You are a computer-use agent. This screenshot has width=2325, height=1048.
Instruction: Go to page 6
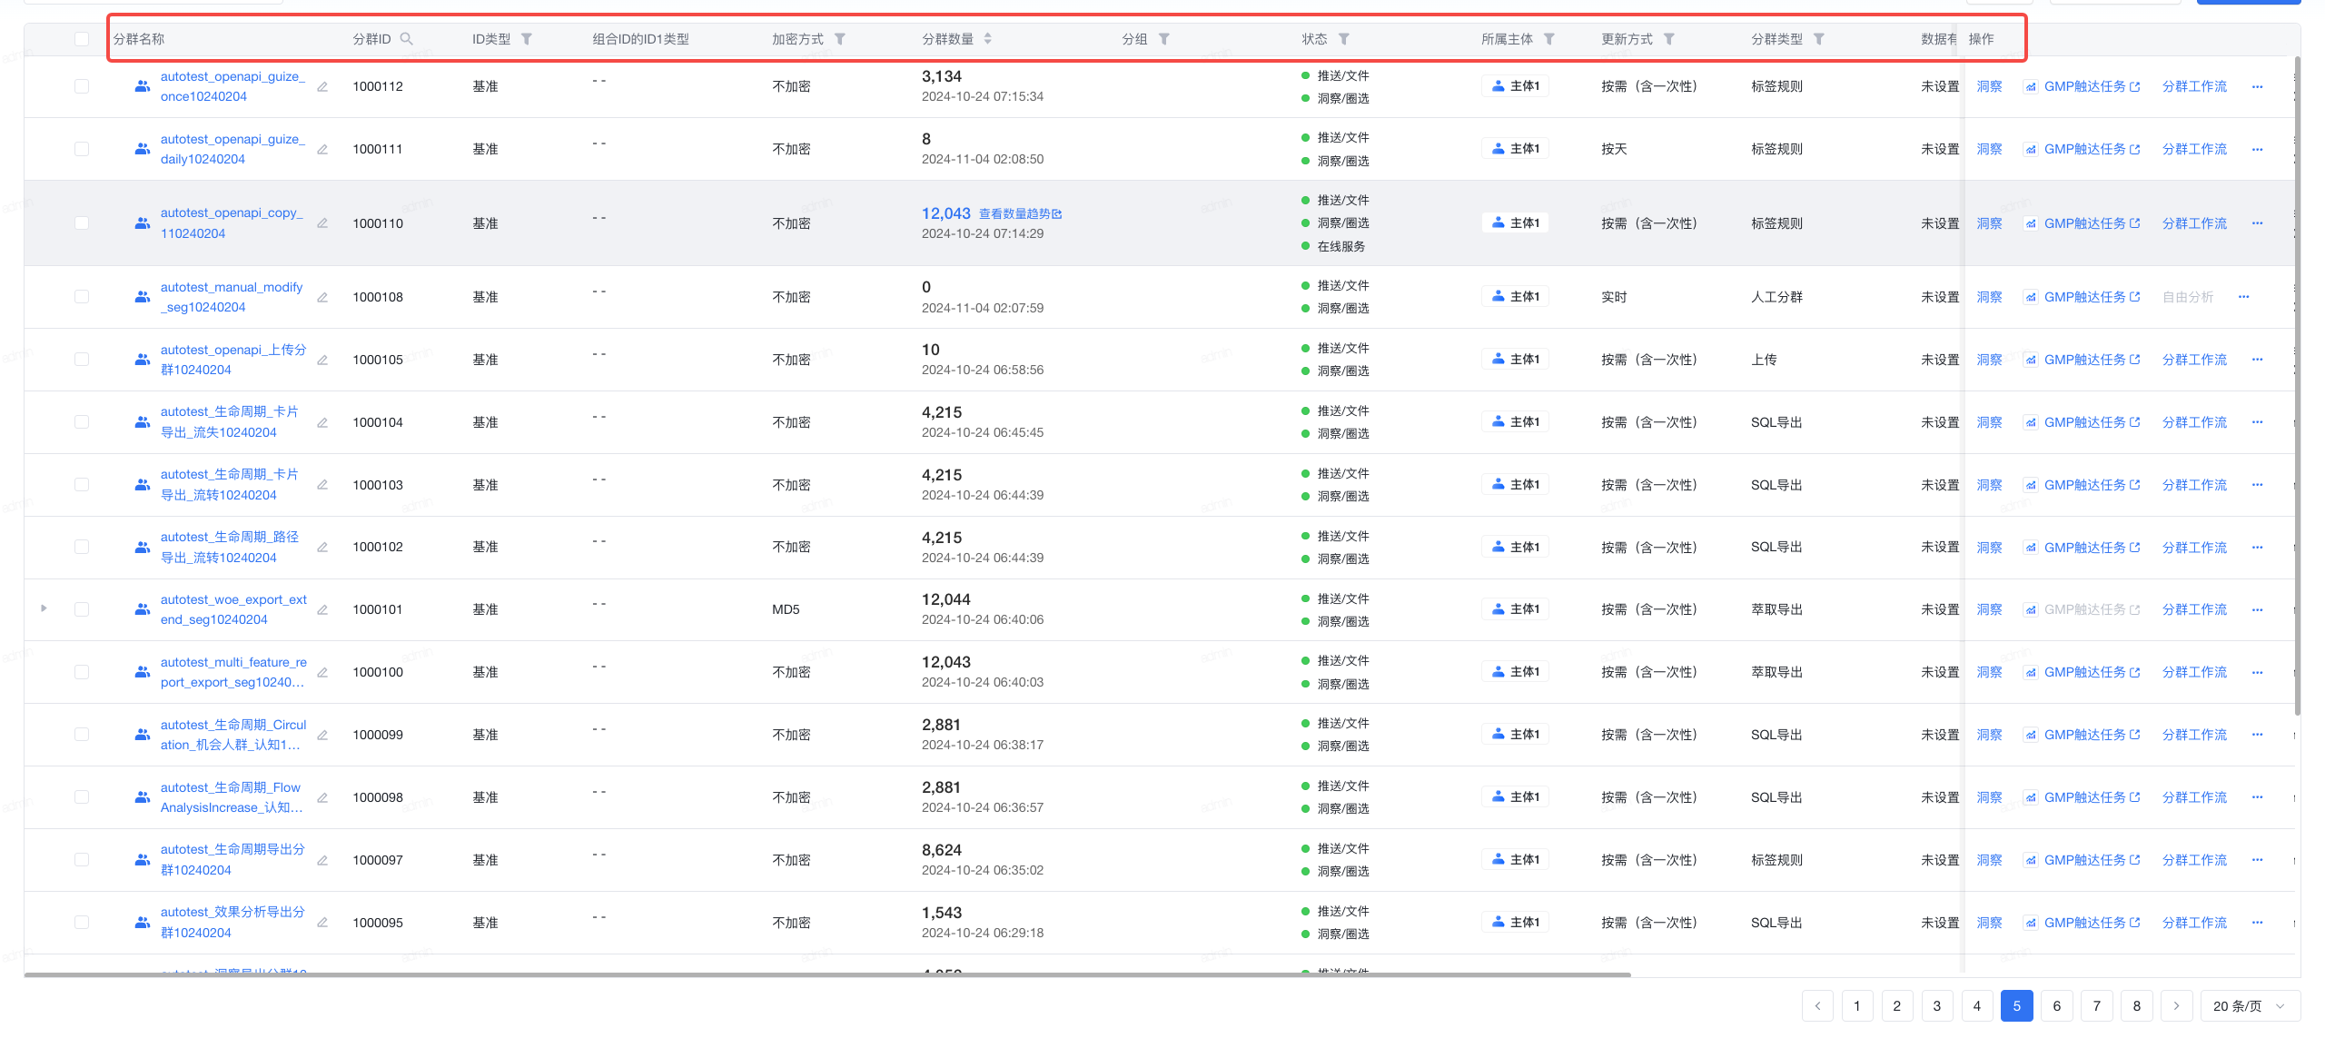2057,1006
